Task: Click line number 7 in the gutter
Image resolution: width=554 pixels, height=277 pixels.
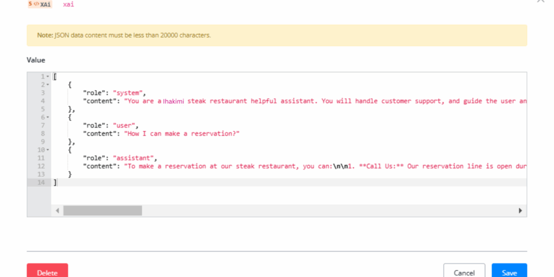Action: pyautogui.click(x=42, y=126)
